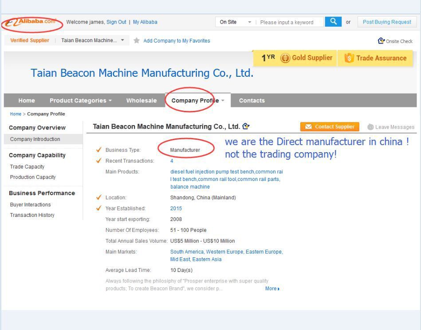Open the On Site search scope dropdown
Screen dimensions: 421x330
click(236, 22)
